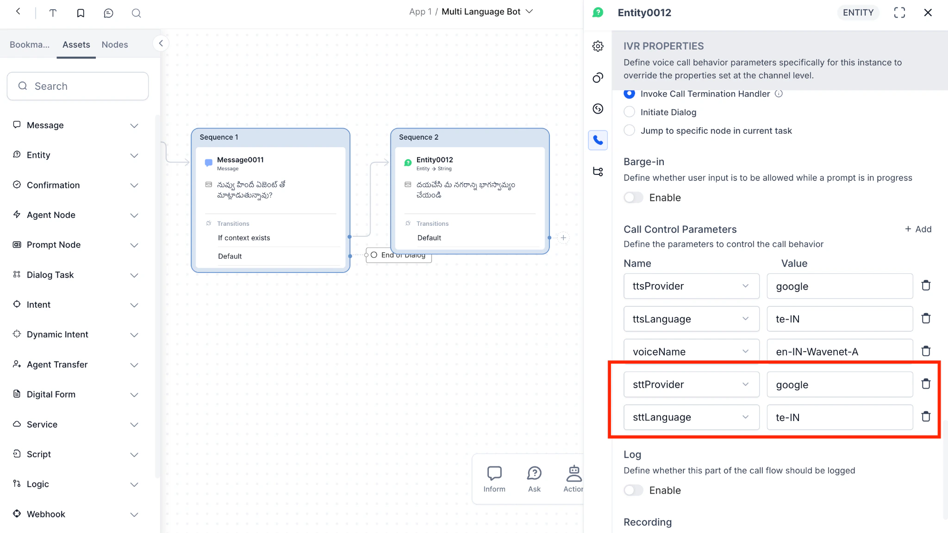Click the bookmark icon in top toolbar
The width and height of the screenshot is (948, 533).
(x=81, y=13)
